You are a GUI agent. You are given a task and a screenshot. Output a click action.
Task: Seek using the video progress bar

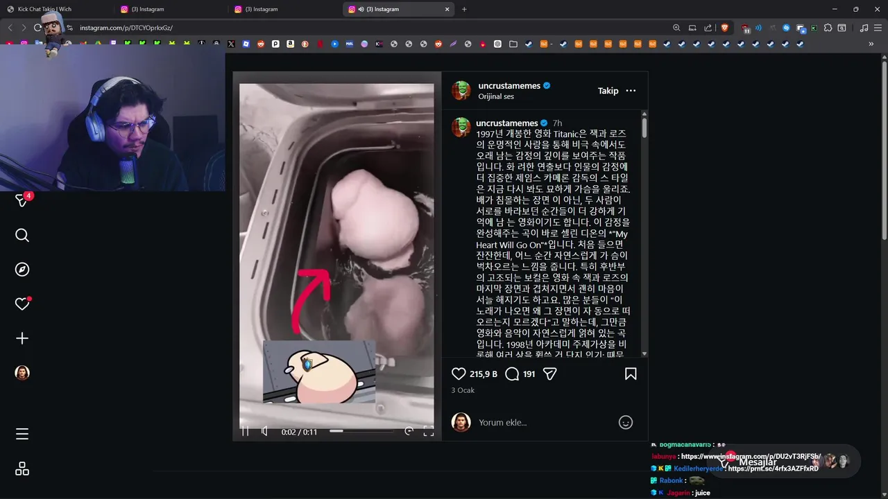coord(361,431)
